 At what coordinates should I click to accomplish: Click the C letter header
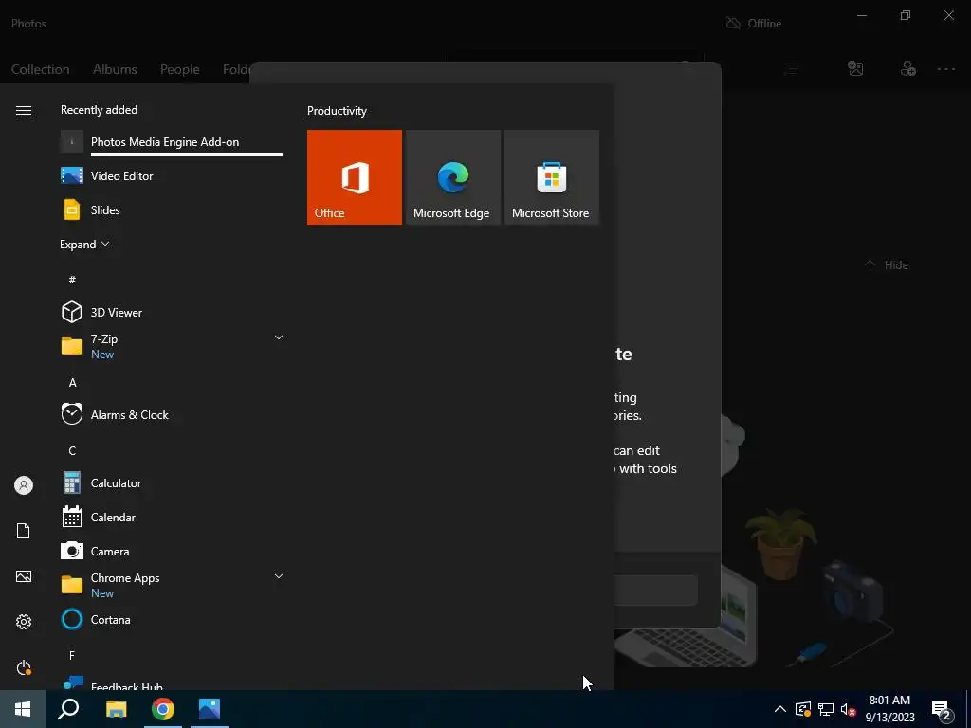72,450
